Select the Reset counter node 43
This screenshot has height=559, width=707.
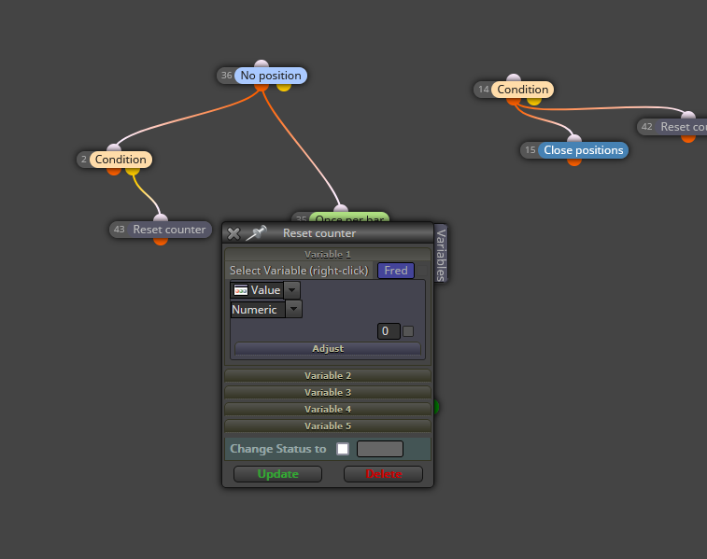(x=161, y=230)
